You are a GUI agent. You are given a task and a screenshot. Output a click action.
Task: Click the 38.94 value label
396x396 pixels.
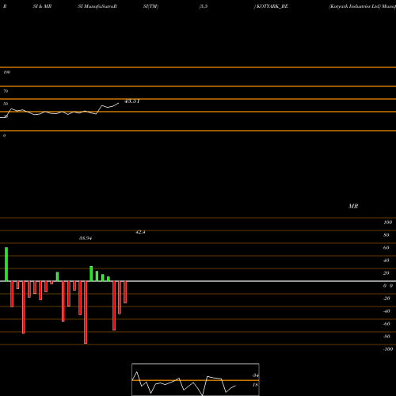[x=86, y=238]
